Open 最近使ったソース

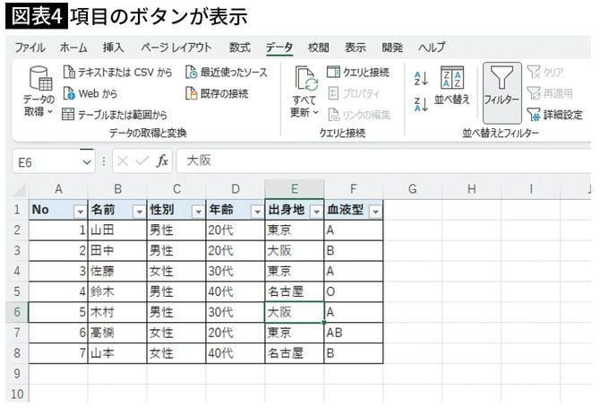coord(227,72)
